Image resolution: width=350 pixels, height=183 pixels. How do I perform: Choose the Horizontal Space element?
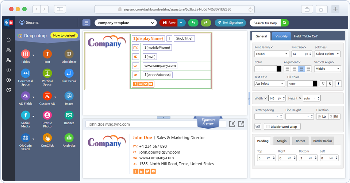click(x=26, y=73)
